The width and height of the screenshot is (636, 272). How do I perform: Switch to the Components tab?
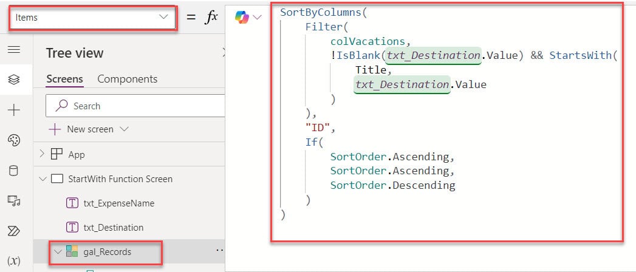tap(127, 79)
